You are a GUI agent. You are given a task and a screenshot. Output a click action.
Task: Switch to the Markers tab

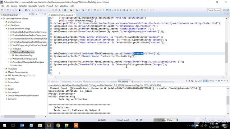tap(53, 82)
